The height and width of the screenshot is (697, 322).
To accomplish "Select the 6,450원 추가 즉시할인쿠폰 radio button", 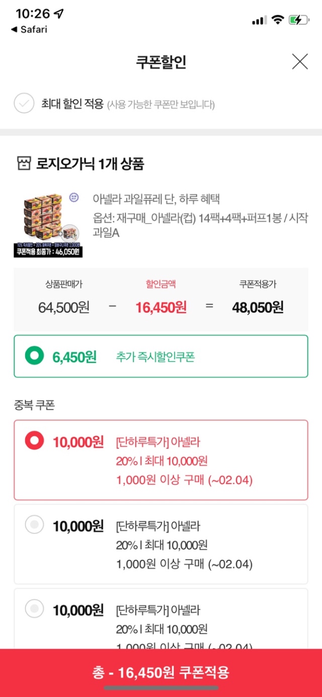I will pos(35,357).
